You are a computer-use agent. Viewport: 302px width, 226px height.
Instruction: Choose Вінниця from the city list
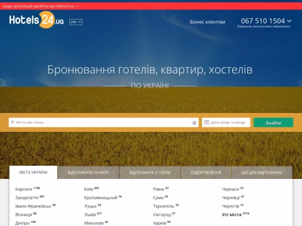(x=24, y=215)
